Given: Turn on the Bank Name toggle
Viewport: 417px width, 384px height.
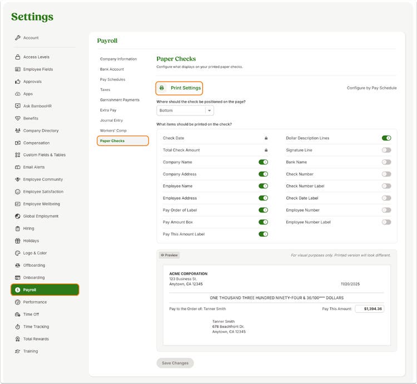Looking at the screenshot, I should coord(386,162).
